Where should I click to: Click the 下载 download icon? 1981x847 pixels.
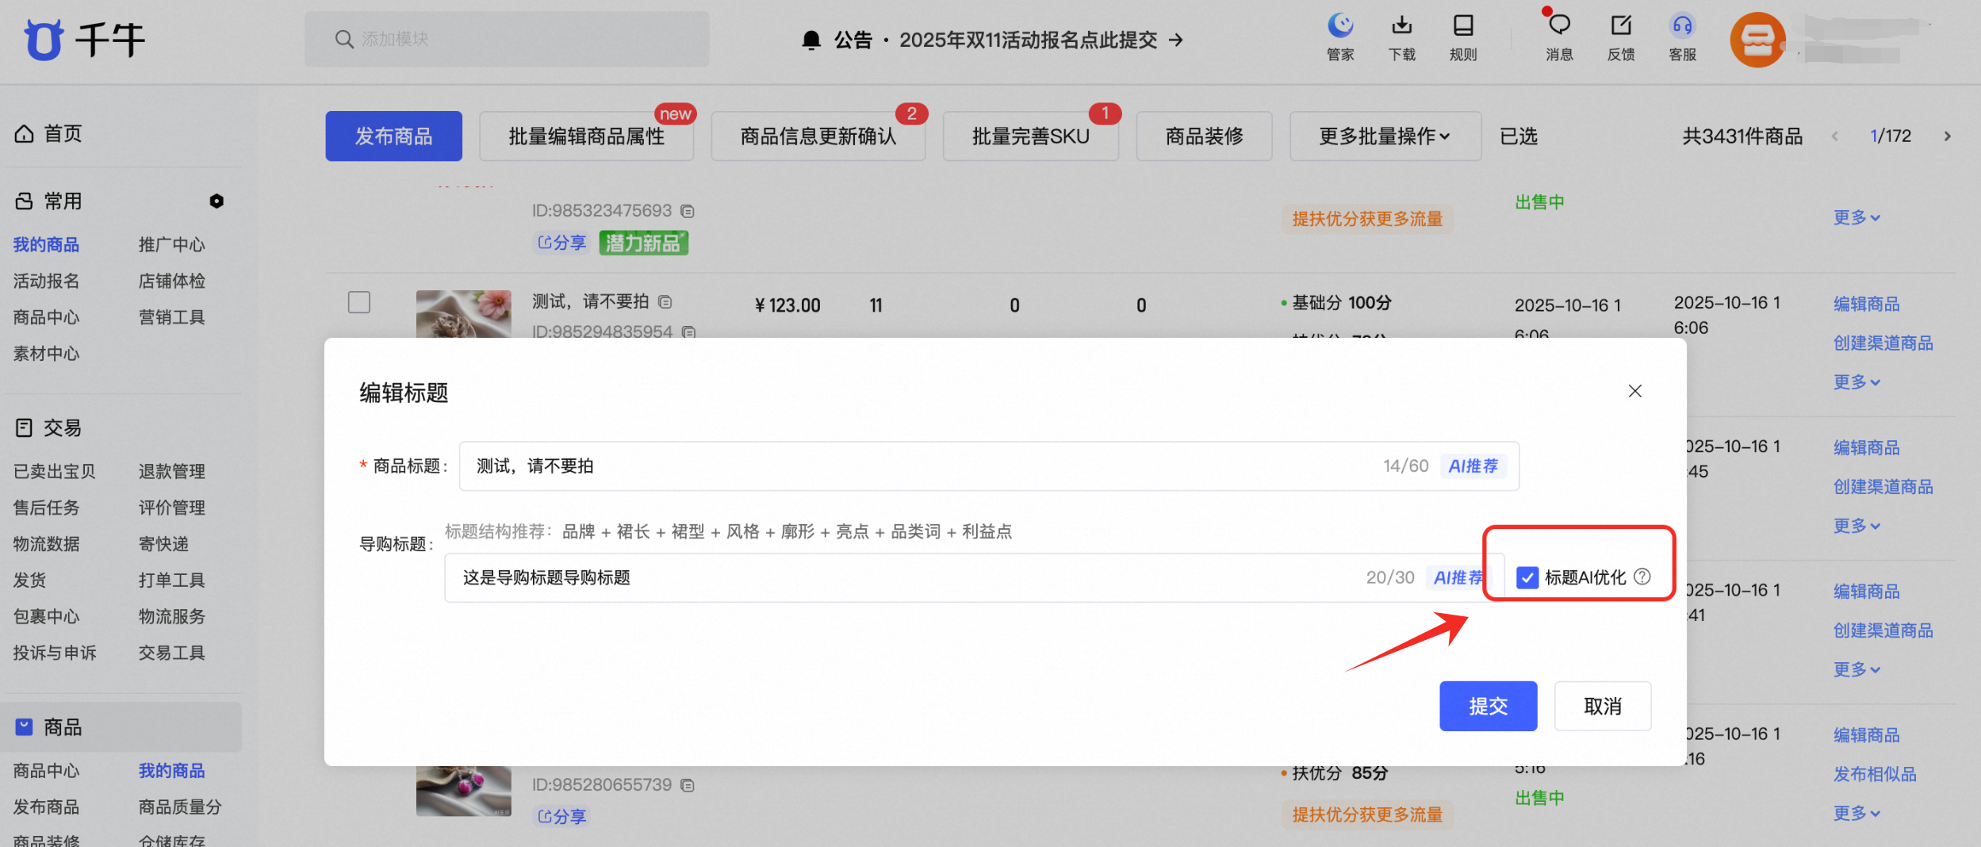(x=1401, y=37)
